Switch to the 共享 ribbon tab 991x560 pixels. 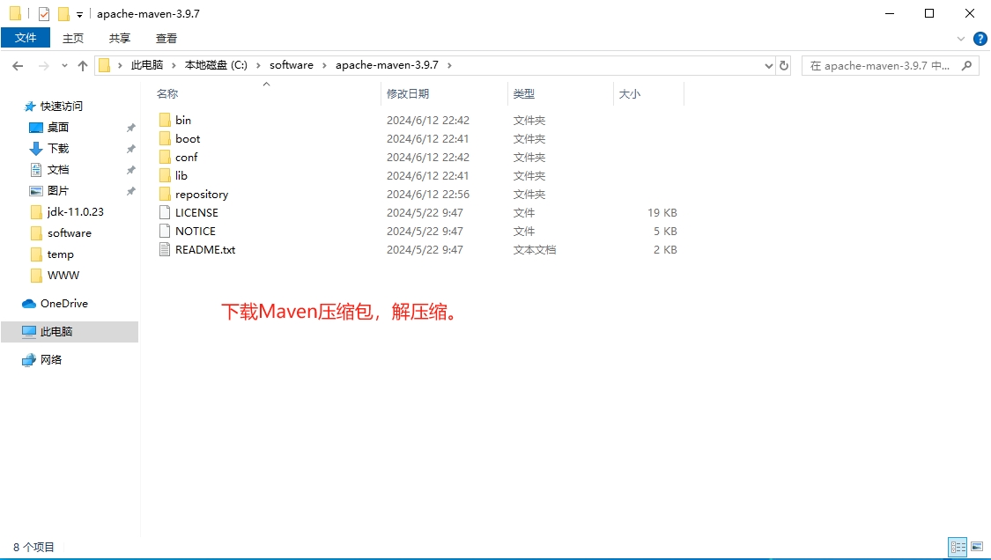120,38
